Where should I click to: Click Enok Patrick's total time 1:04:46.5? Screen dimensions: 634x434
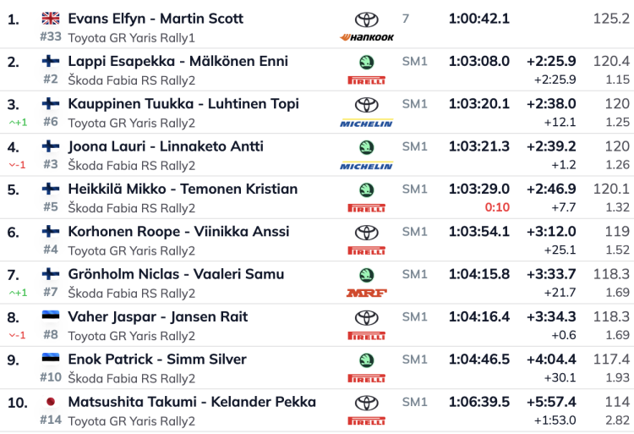pyautogui.click(x=478, y=360)
